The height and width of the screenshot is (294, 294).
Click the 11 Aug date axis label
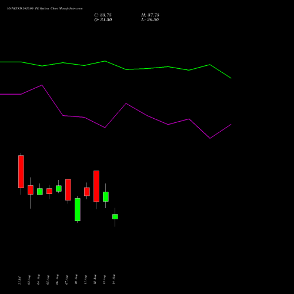coord(85,280)
